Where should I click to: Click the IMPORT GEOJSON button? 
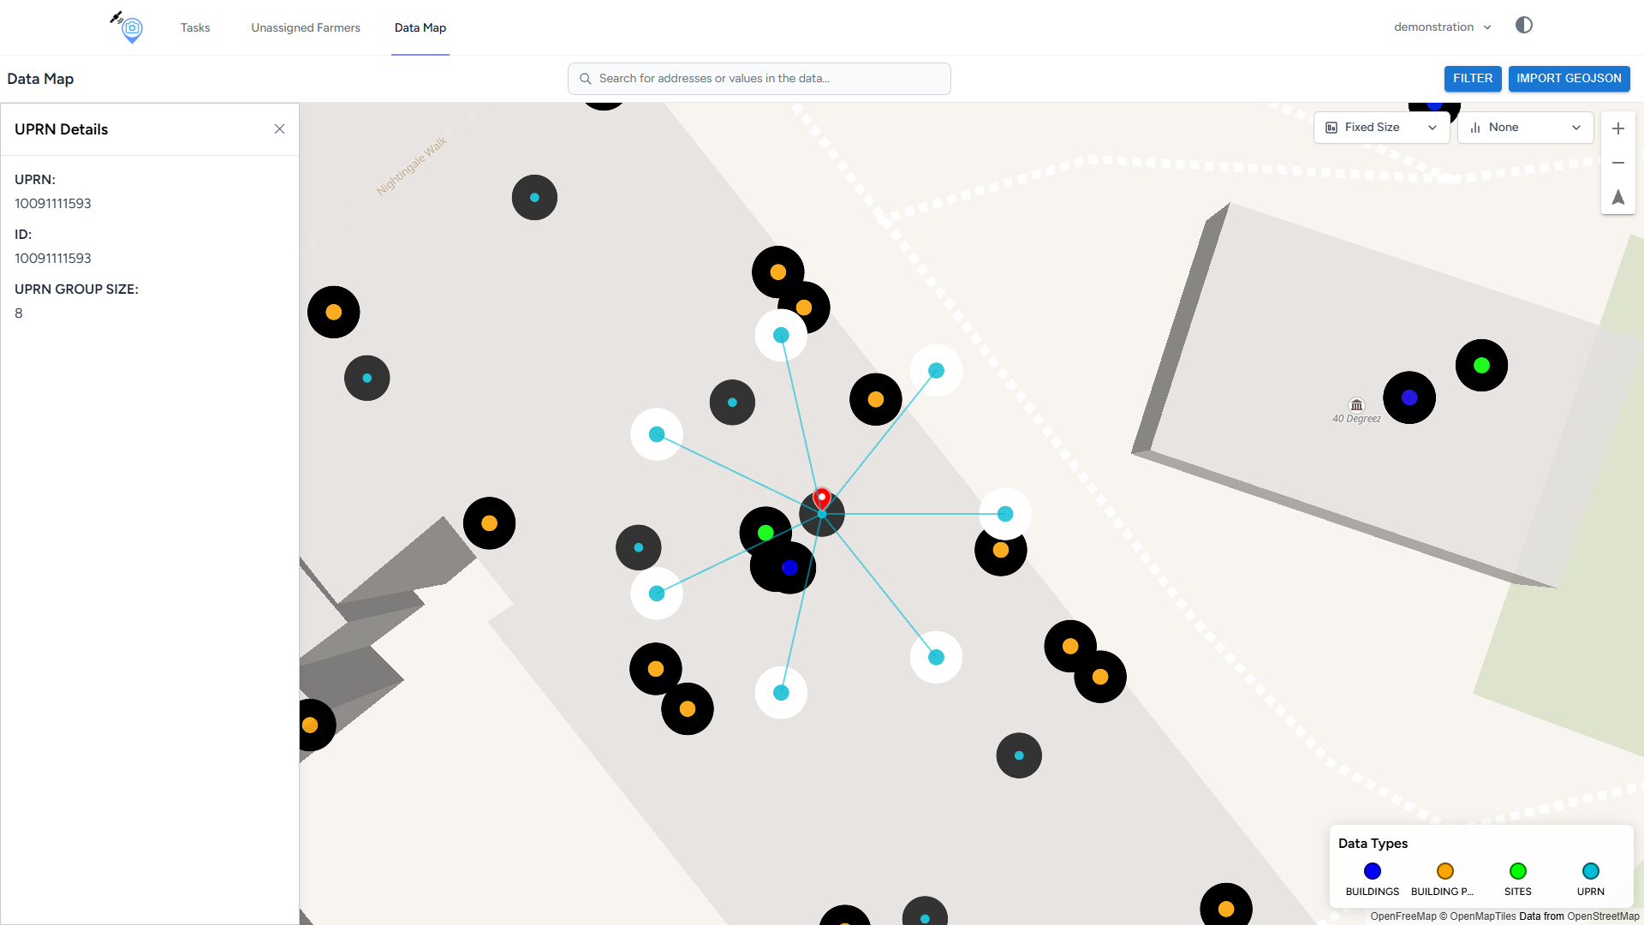[x=1569, y=79]
